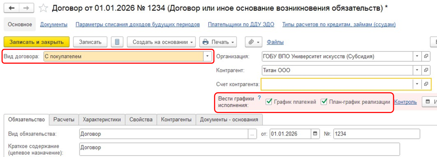Toggle the План-график реализации checkbox
Image resolution: width=437 pixels, height=157 pixels.
tap(324, 102)
